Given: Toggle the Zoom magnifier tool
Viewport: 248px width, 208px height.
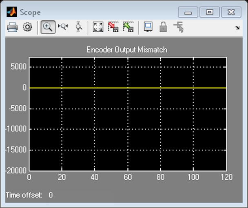Looking at the screenshot, I should click(x=48, y=27).
